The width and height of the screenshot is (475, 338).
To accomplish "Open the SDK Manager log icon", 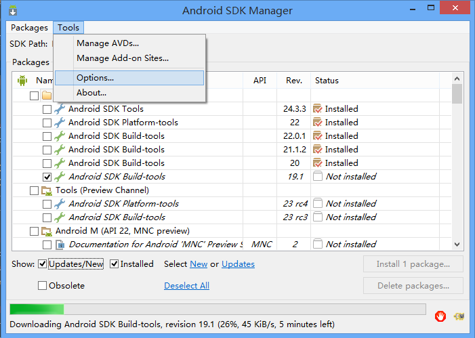I will [459, 316].
